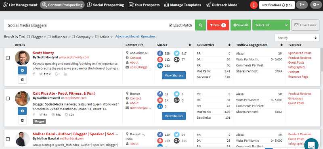Expand the Company tag dropdown arrow
323x149 pixels.
[x=92, y=37]
